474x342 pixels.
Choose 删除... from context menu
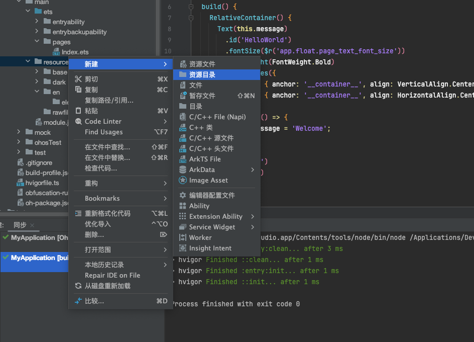click(x=121, y=235)
